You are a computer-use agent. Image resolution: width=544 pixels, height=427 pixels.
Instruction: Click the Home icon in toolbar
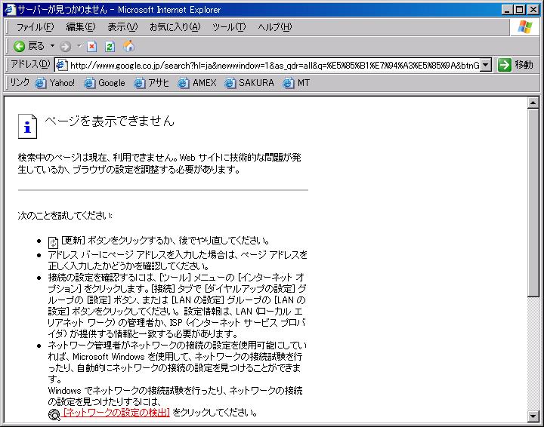[128, 46]
